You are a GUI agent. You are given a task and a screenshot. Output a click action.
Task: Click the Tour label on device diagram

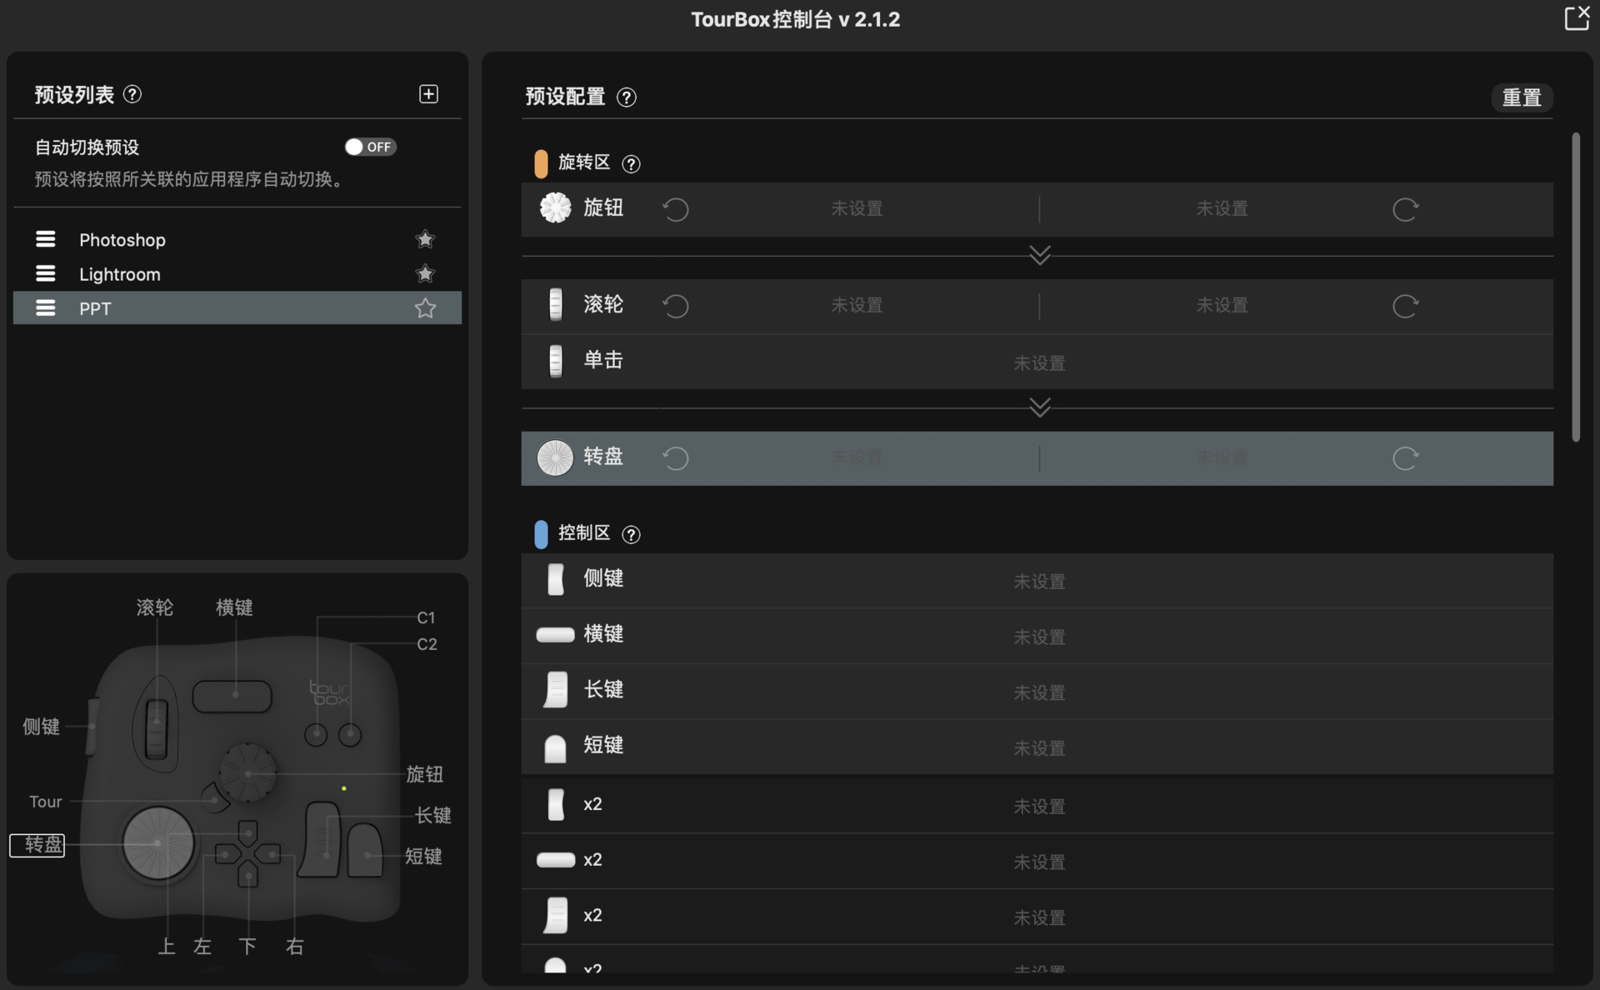46,802
